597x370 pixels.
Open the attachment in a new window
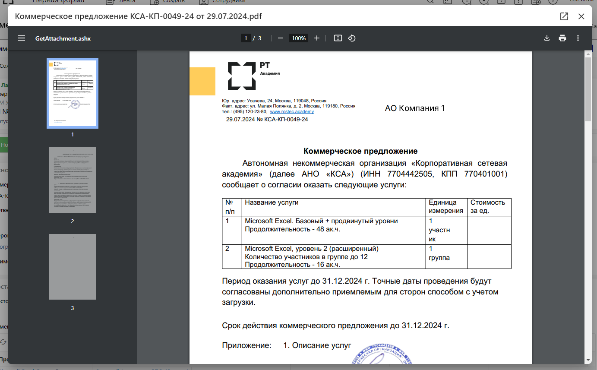click(564, 16)
